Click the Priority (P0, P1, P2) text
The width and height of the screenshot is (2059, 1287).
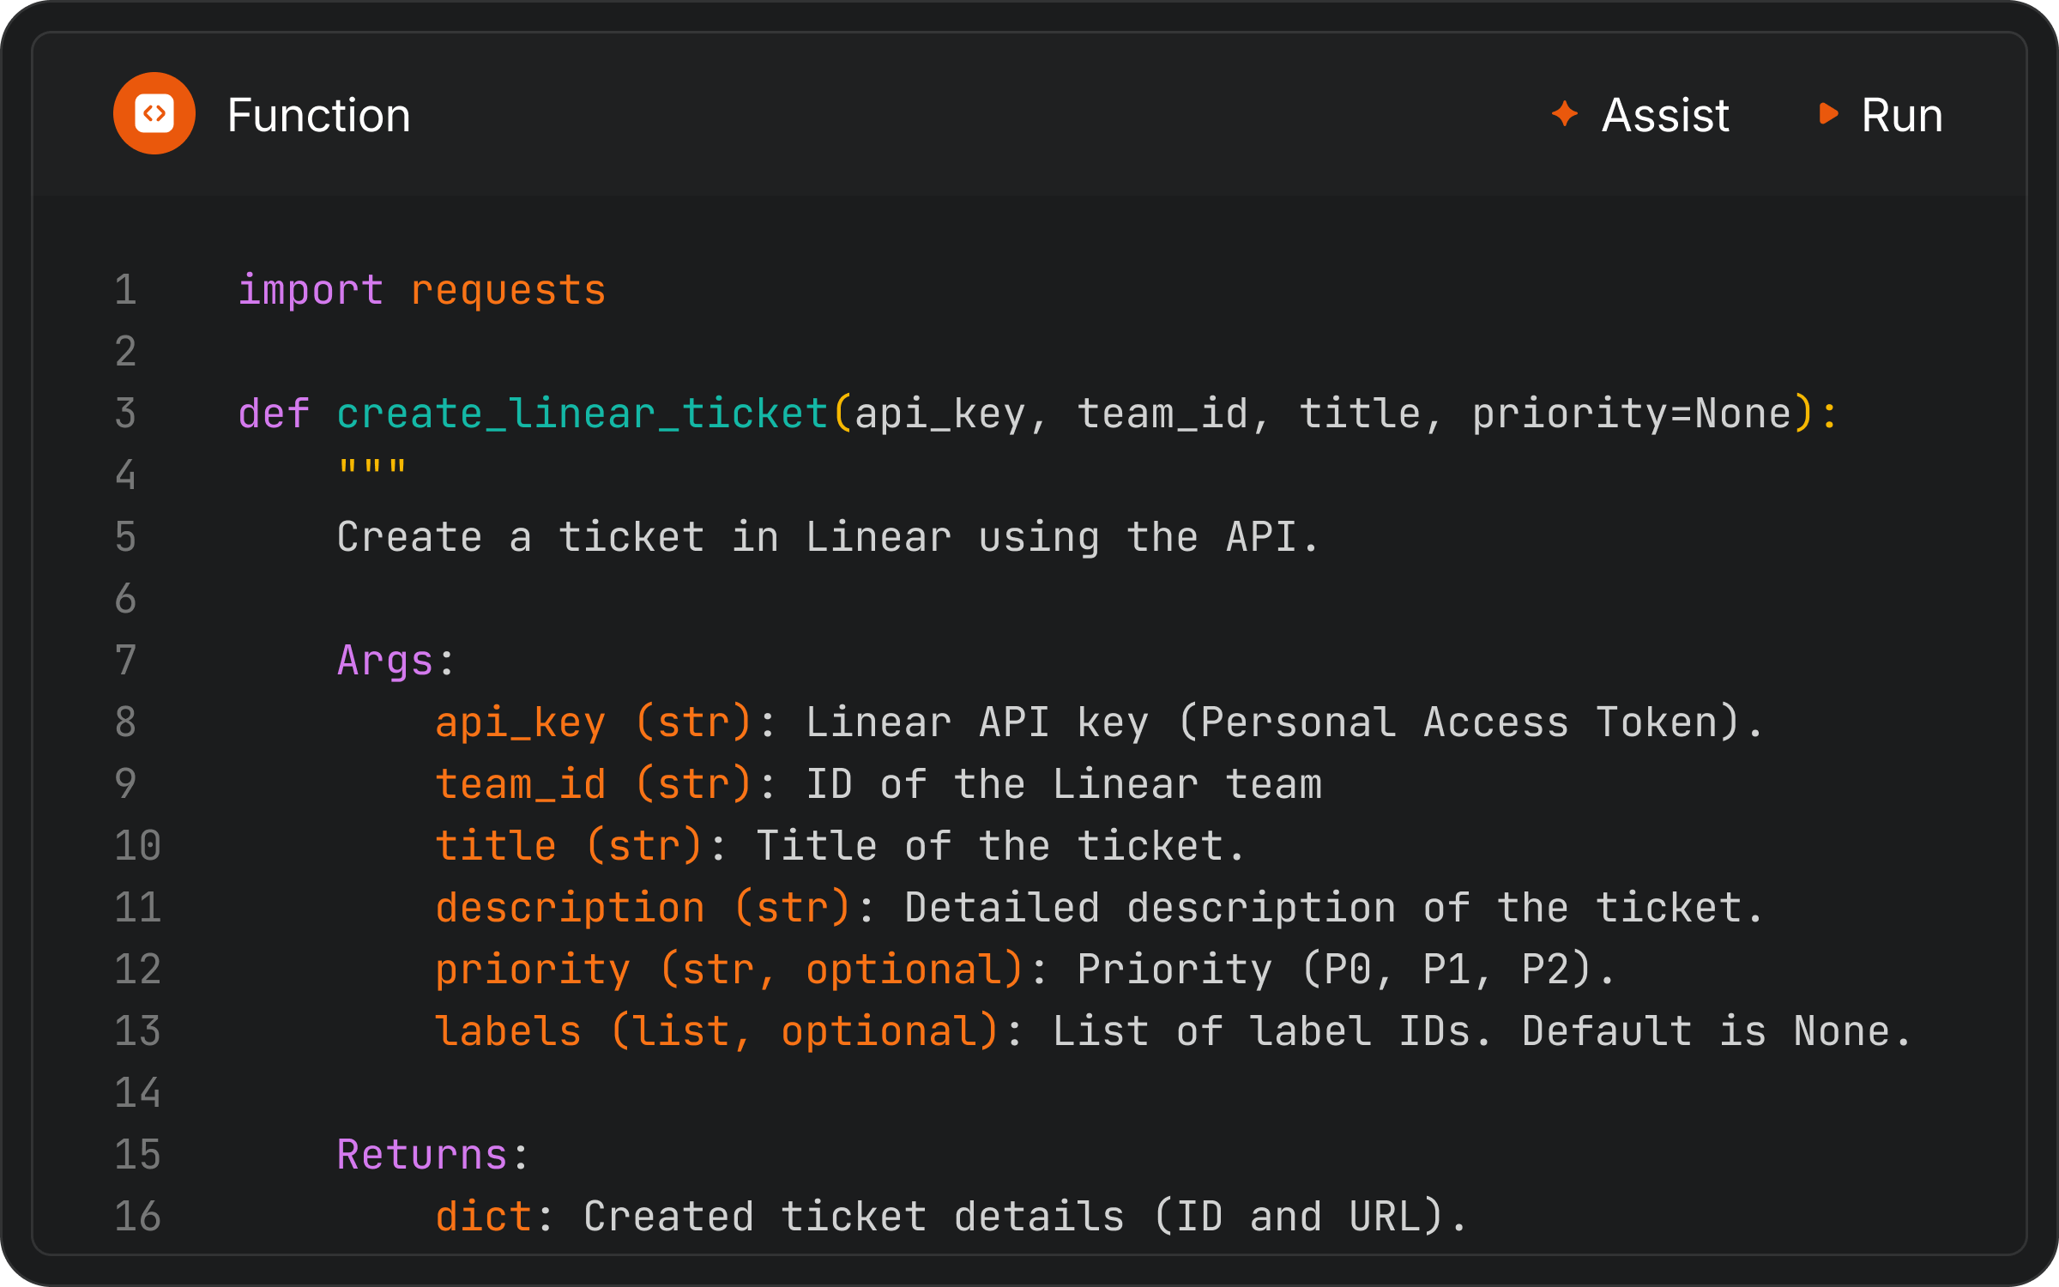(1343, 970)
